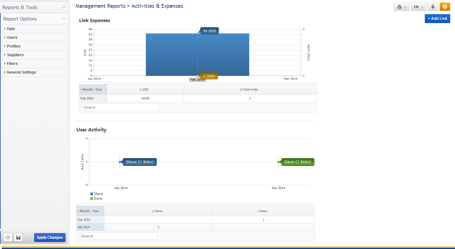
Task: Sort User Activity table by Dave column
Action: [263, 211]
